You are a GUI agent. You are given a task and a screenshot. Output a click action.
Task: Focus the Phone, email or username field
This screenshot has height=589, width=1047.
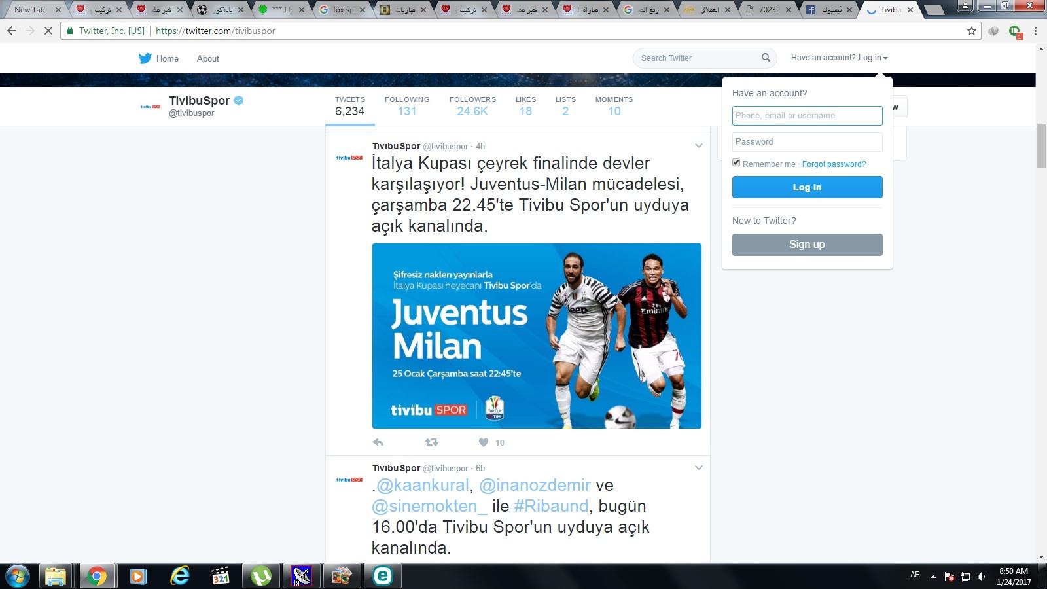pos(807,116)
